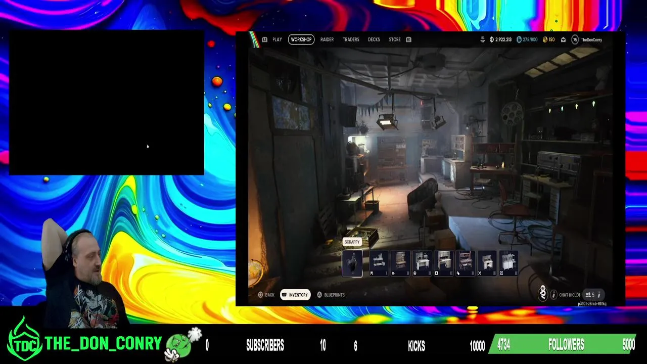Click the R1 bumper icon beside STORE
Screen dimensions: 647x364
tap(408, 39)
